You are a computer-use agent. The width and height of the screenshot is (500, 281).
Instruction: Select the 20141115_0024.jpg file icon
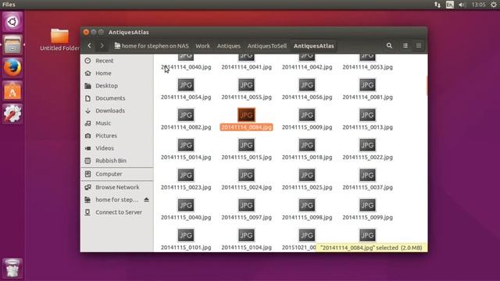click(246, 175)
